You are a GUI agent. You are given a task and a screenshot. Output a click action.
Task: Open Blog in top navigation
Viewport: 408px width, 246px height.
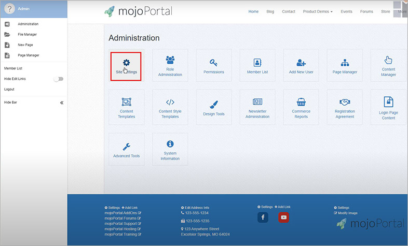coord(270,11)
